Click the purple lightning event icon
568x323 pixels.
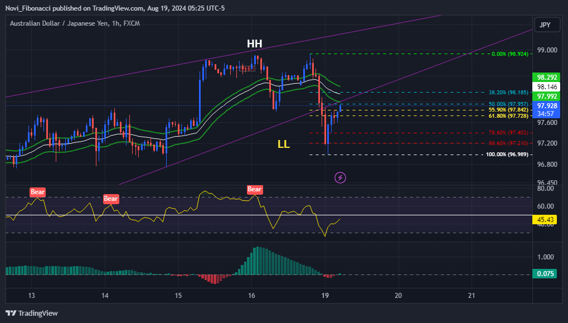click(x=340, y=177)
